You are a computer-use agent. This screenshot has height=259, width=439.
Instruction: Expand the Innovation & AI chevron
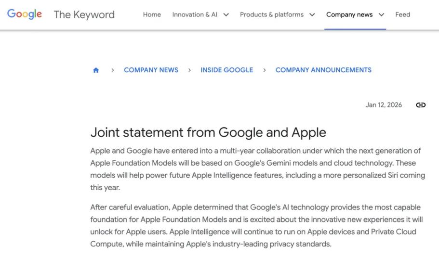tap(226, 15)
